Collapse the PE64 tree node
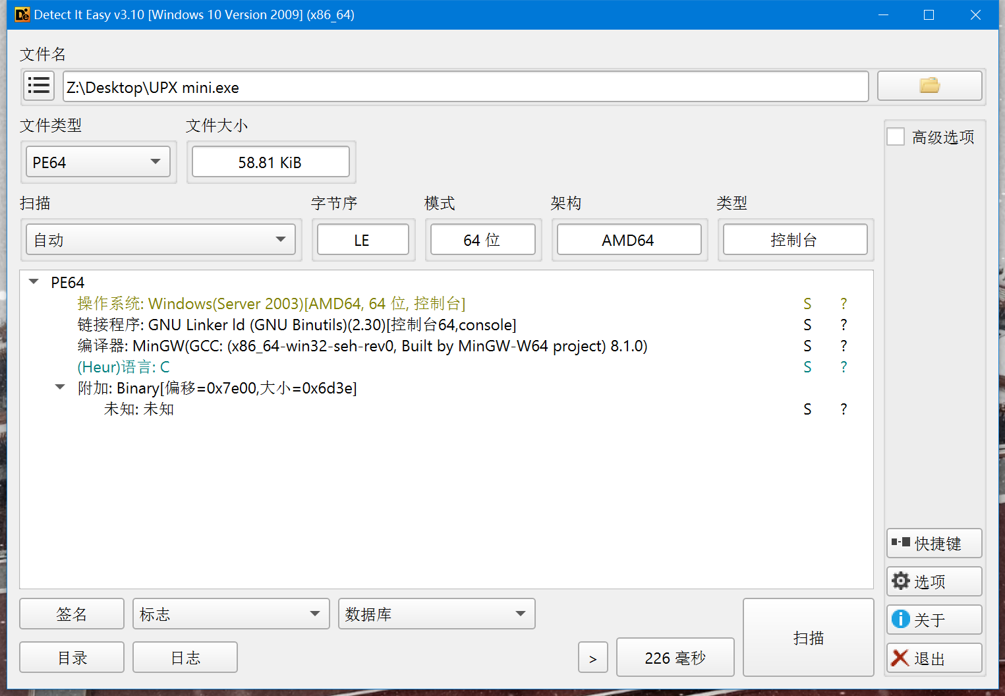Image resolution: width=1005 pixels, height=696 pixels. tap(34, 282)
